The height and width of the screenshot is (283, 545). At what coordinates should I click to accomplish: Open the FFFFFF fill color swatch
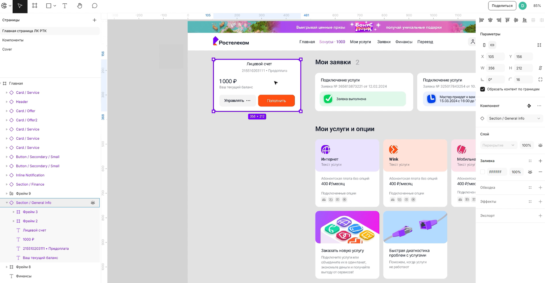(483, 172)
